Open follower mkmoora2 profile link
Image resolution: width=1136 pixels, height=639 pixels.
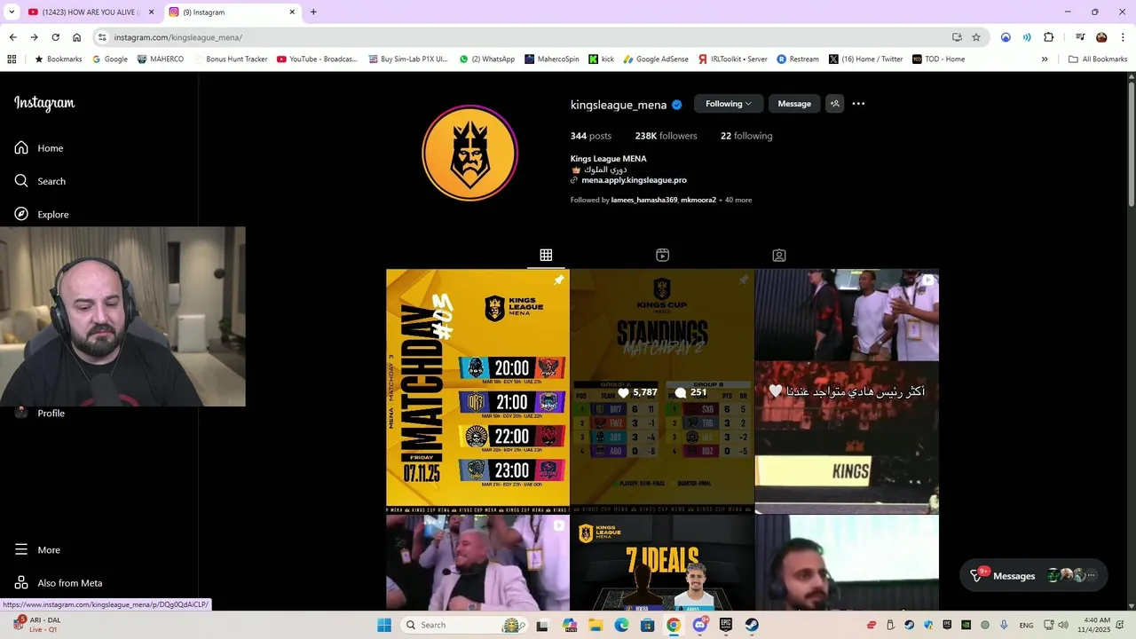coord(698,200)
